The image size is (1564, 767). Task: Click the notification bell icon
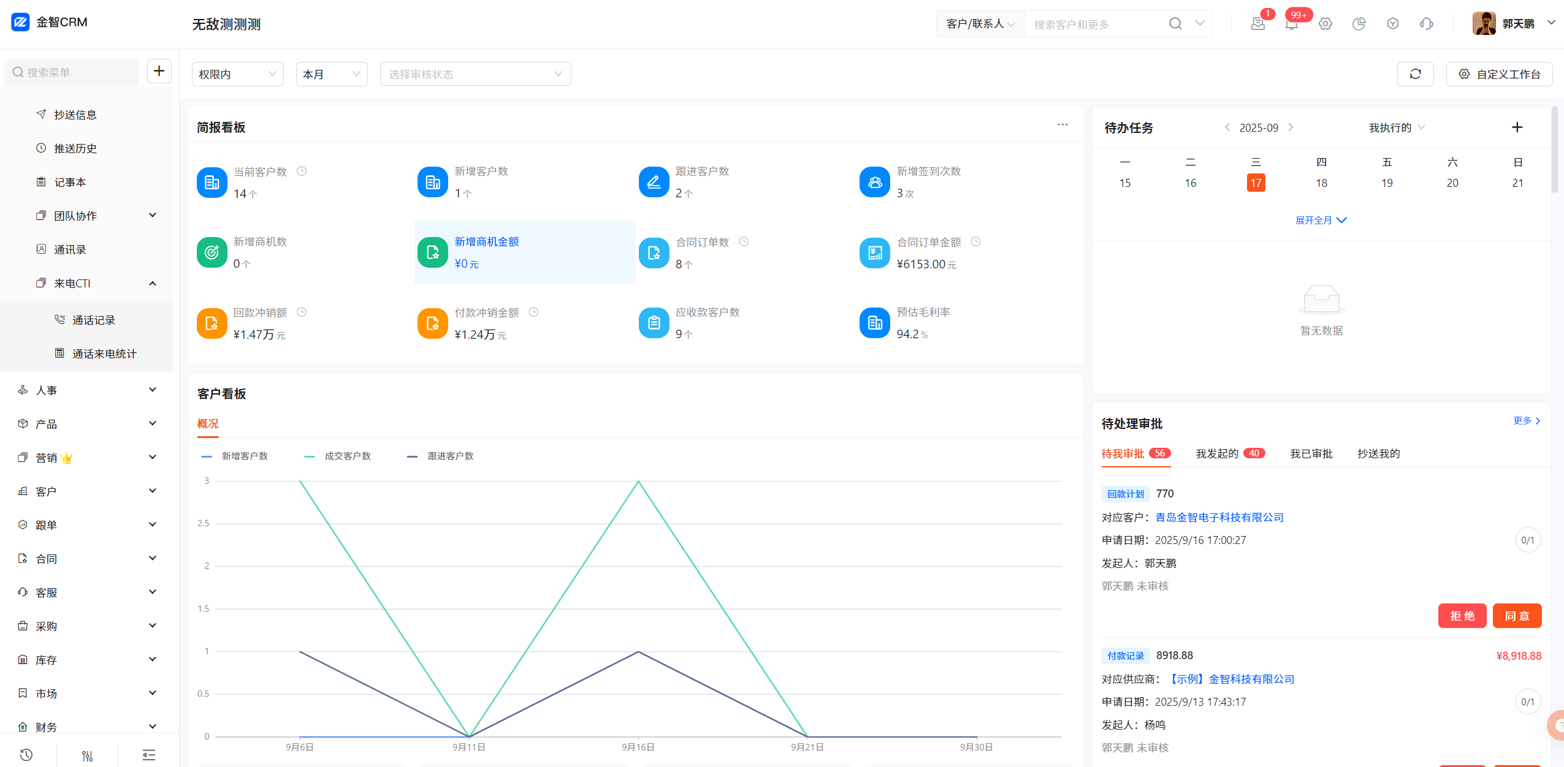click(x=1291, y=24)
